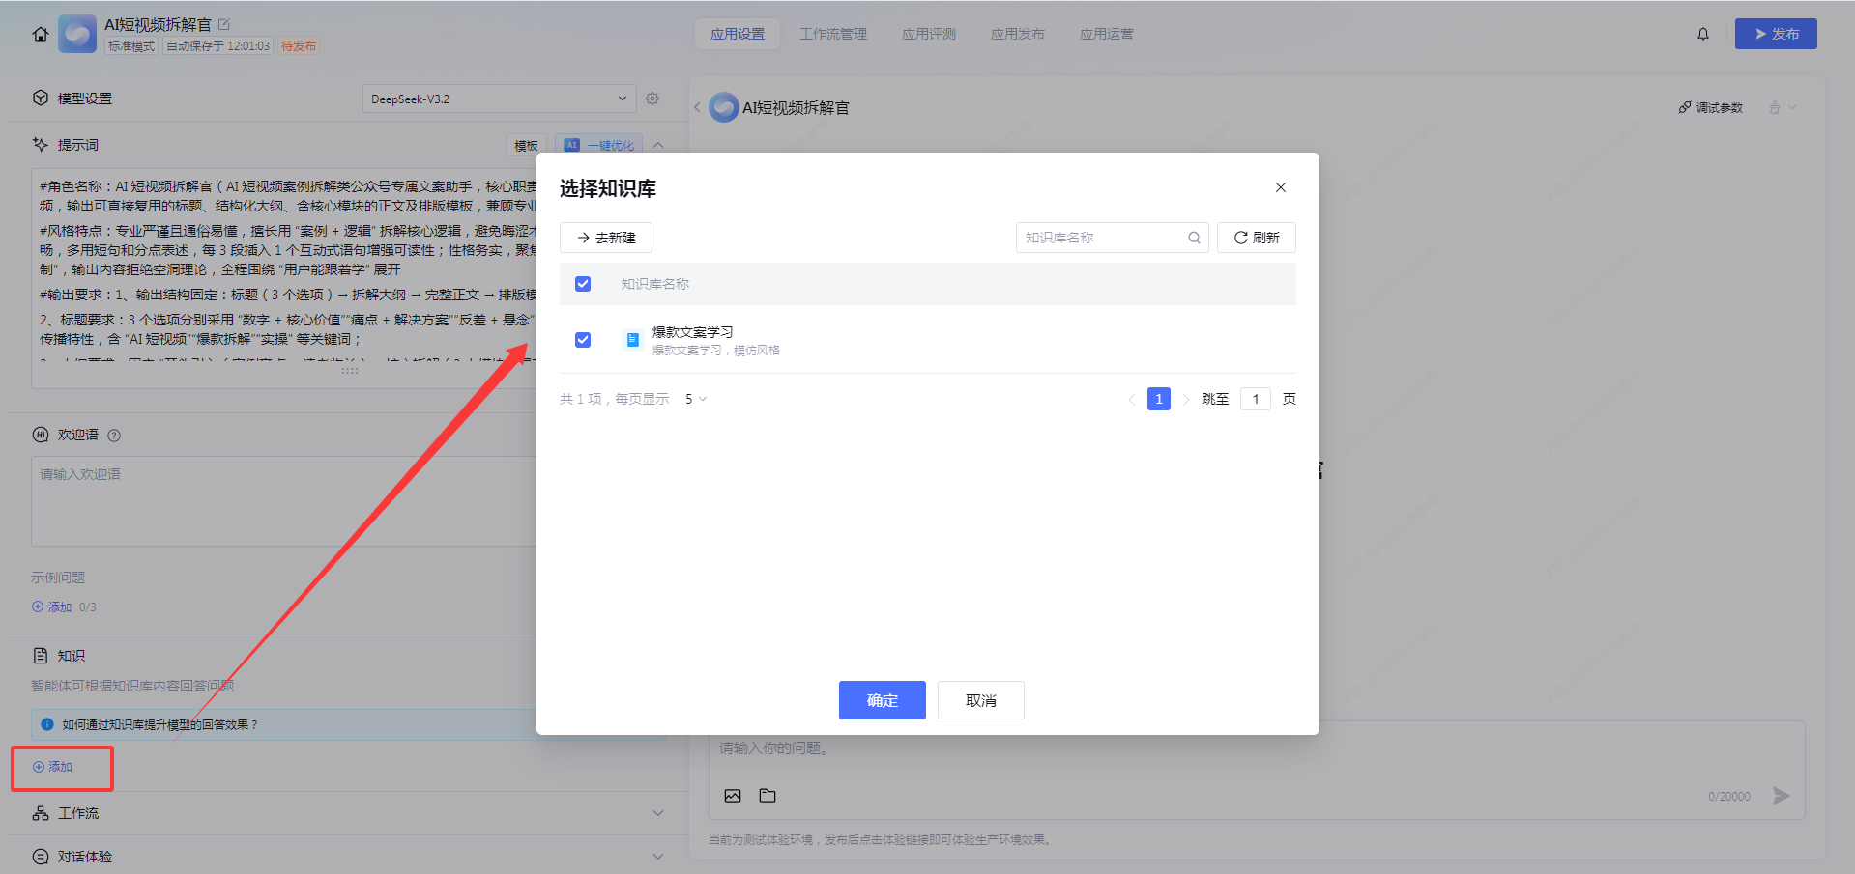The image size is (1855, 874).
Task: Open notifications via the bell icon
Action: pos(1703,34)
